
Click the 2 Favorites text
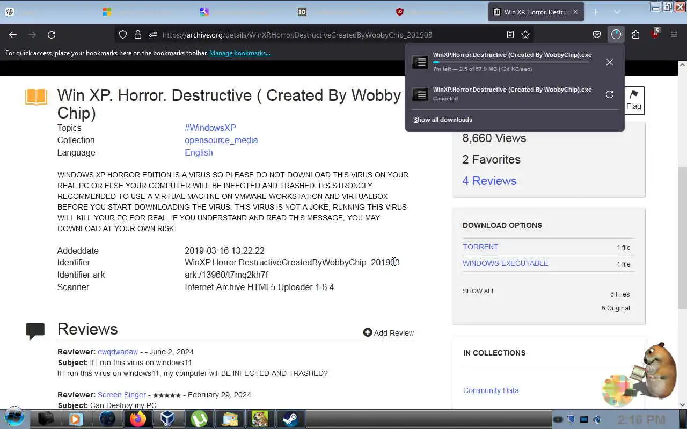click(x=492, y=159)
